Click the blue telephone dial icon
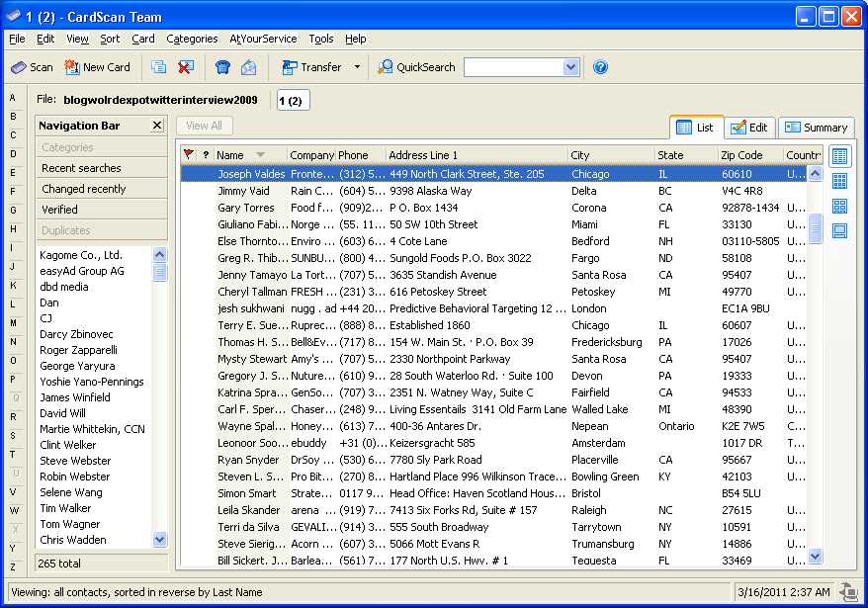The image size is (868, 608). (222, 67)
